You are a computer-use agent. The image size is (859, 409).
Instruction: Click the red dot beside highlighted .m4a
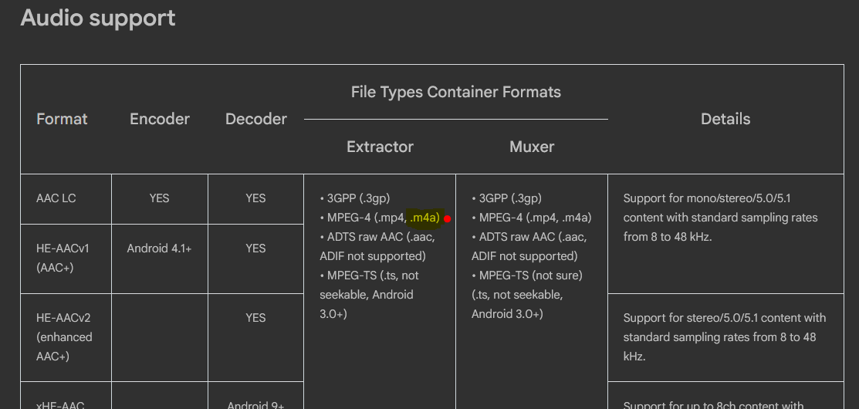coord(447,219)
